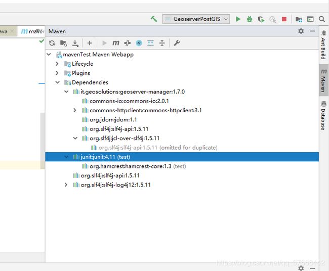Download sources and documentation icon
The height and width of the screenshot is (271, 329).
click(75, 43)
